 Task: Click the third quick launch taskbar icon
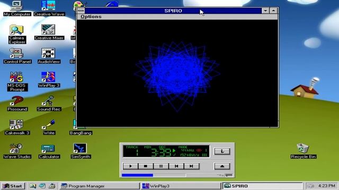pyautogui.click(x=52, y=186)
